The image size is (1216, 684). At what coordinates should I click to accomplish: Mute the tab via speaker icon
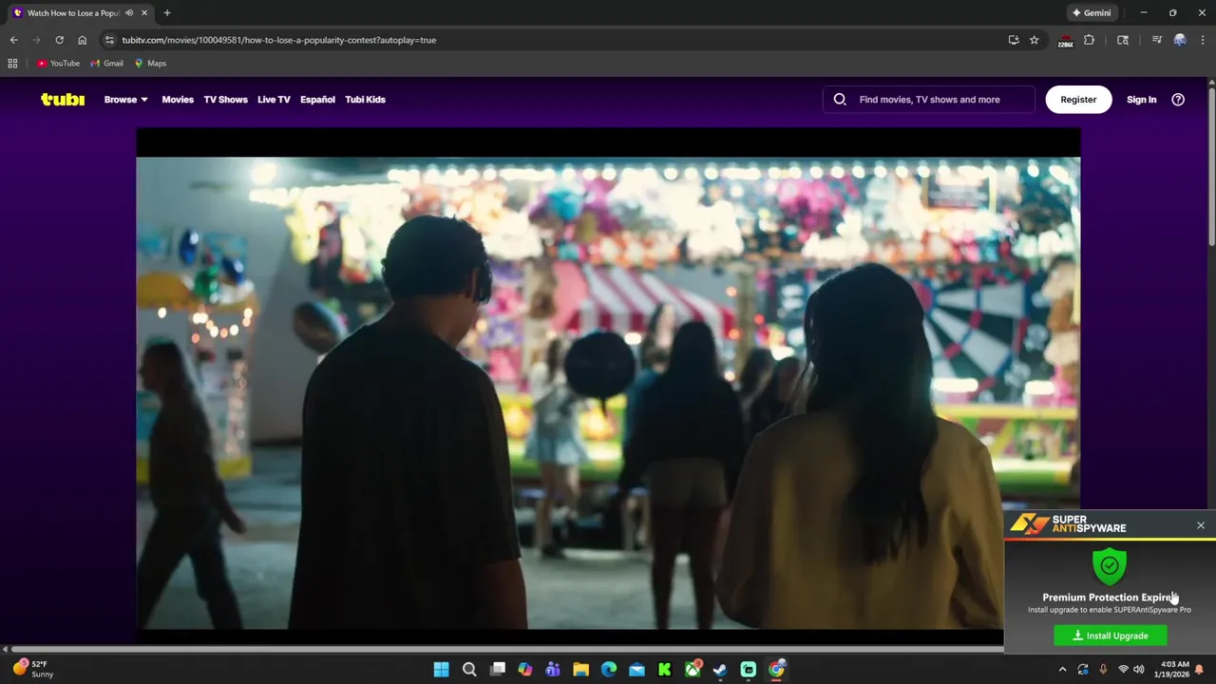129,13
